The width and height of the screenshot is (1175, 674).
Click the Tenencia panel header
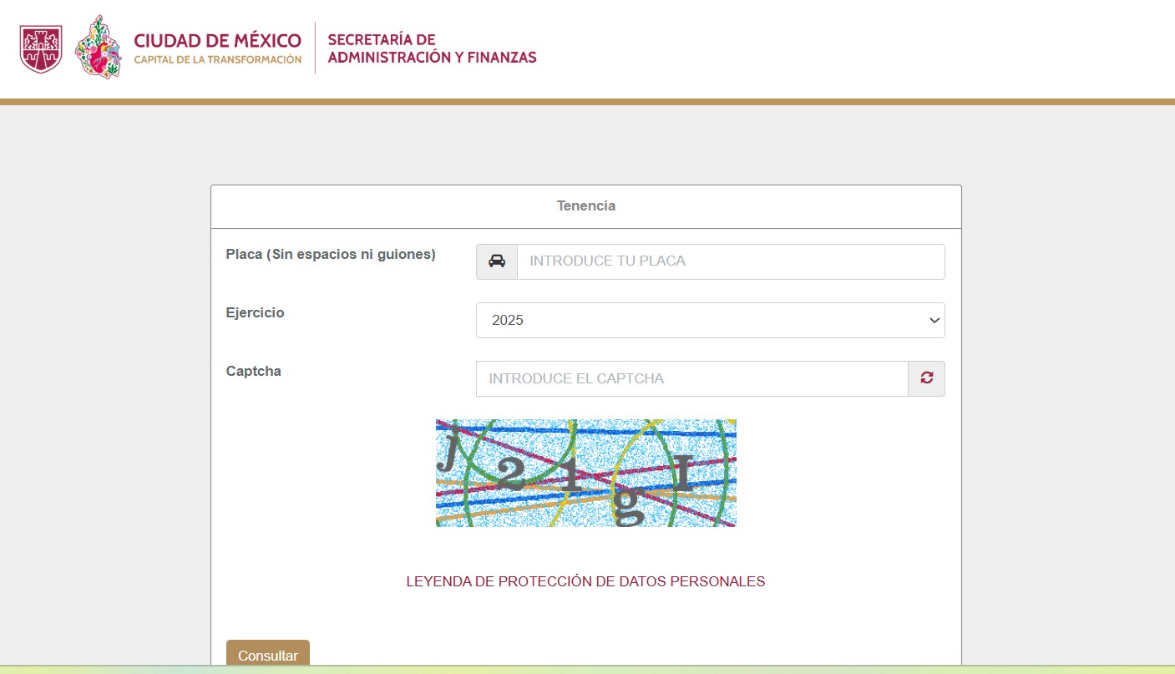point(586,205)
